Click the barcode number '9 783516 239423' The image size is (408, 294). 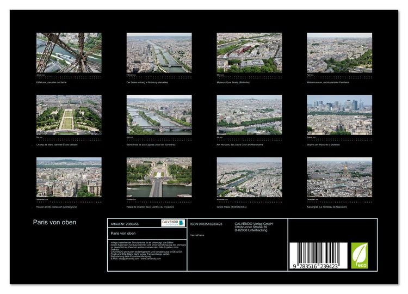(x=315, y=266)
